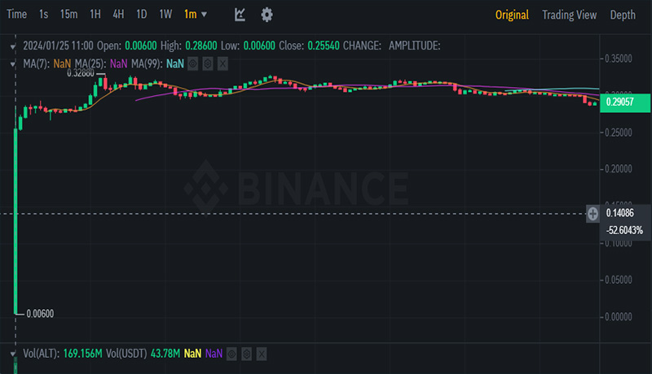Switch to Original chart view
Screen dimensions: 652x374
pyautogui.click(x=512, y=15)
